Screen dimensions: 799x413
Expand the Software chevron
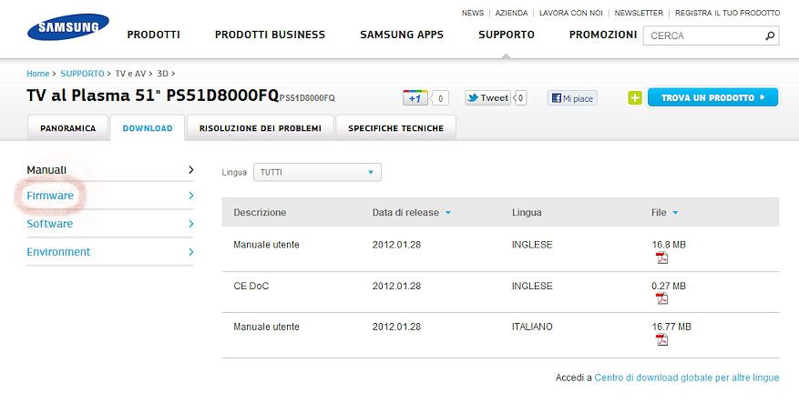coord(191,224)
